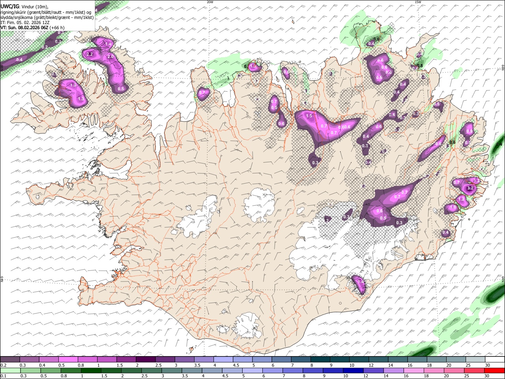Click the 2.5 swatch in the upper scale
This screenshot has height=379, width=505.
click(x=165, y=359)
